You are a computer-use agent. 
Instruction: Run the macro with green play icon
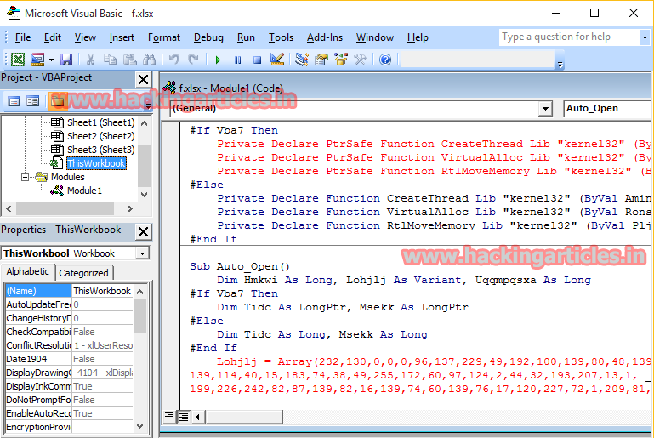218,60
